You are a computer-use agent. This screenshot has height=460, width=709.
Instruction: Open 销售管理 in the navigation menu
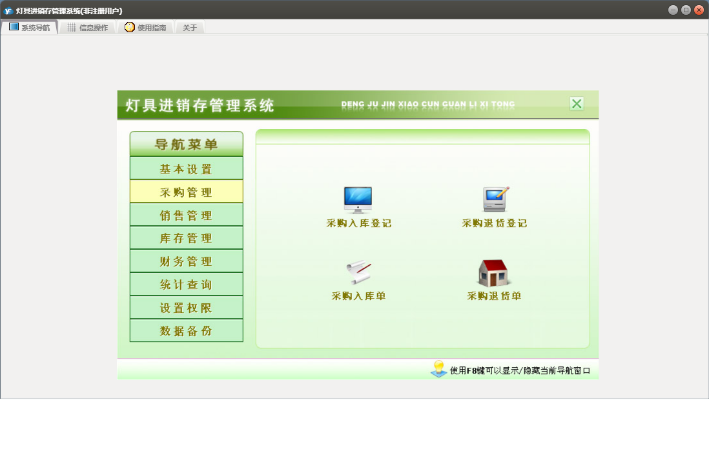[187, 215]
